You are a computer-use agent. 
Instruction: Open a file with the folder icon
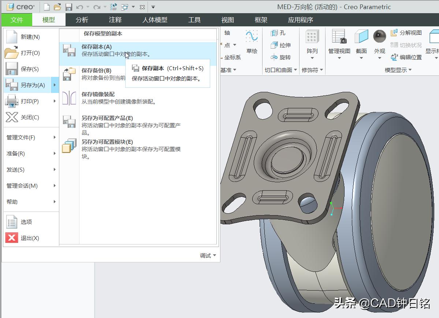(x=57, y=6)
